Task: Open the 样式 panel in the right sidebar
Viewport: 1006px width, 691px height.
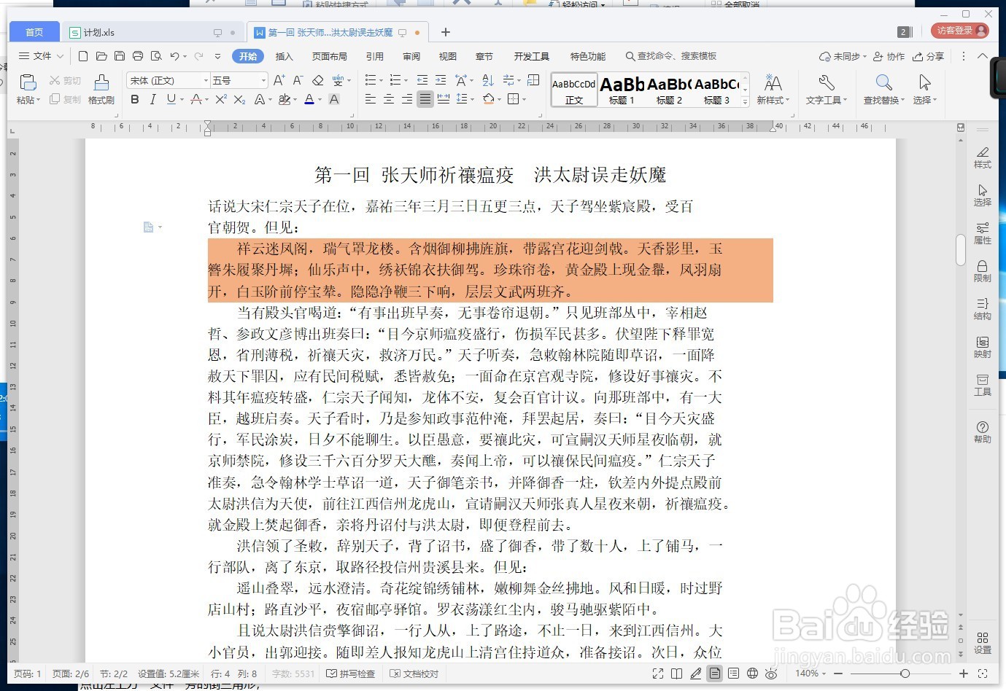Action: (983, 157)
